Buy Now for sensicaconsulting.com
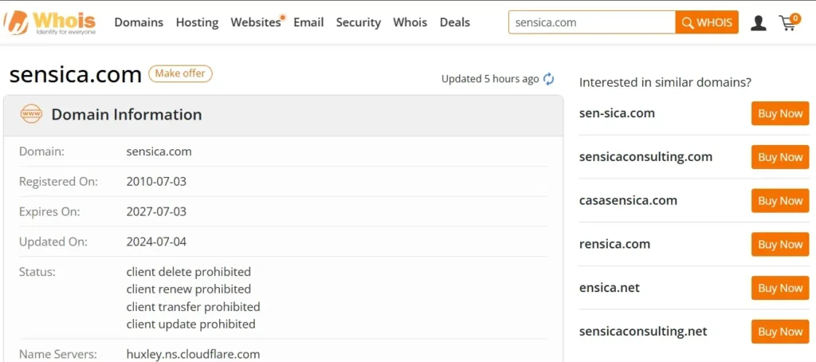 click(x=780, y=157)
